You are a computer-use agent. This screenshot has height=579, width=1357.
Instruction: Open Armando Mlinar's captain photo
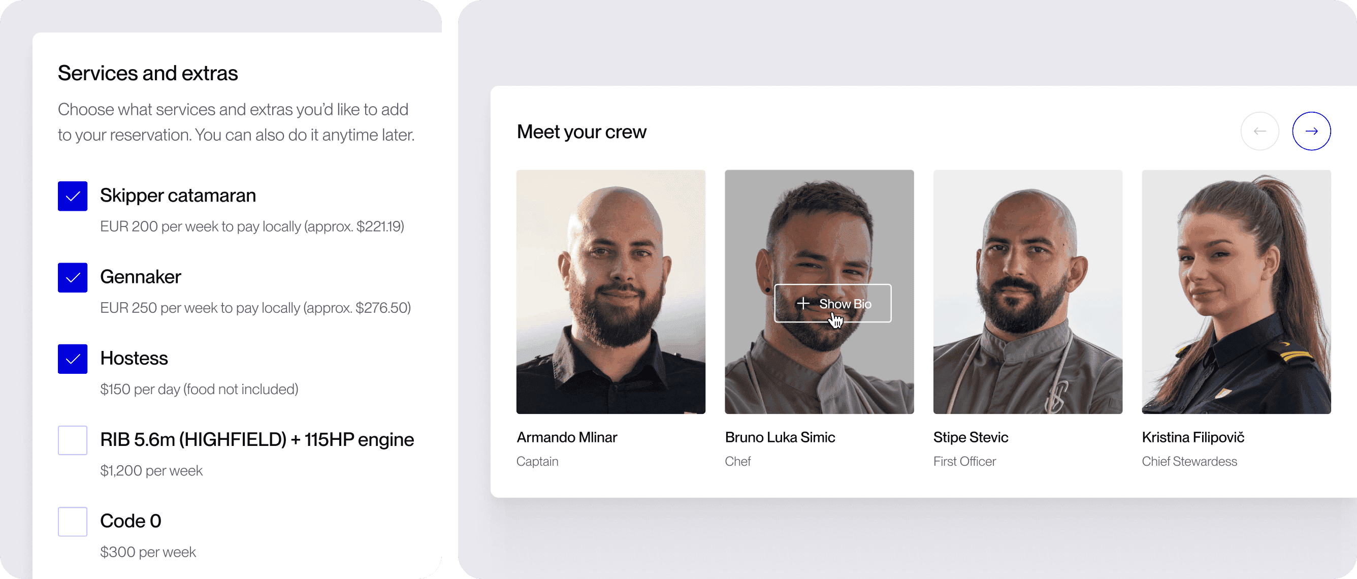[610, 292]
